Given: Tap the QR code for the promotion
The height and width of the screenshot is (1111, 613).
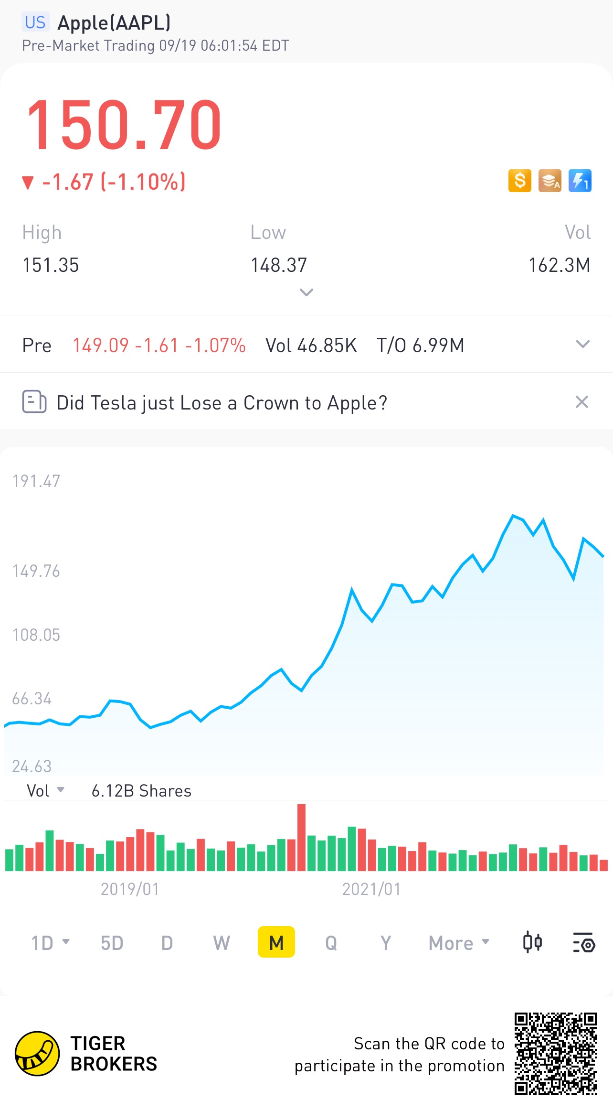Looking at the screenshot, I should tap(555, 1053).
